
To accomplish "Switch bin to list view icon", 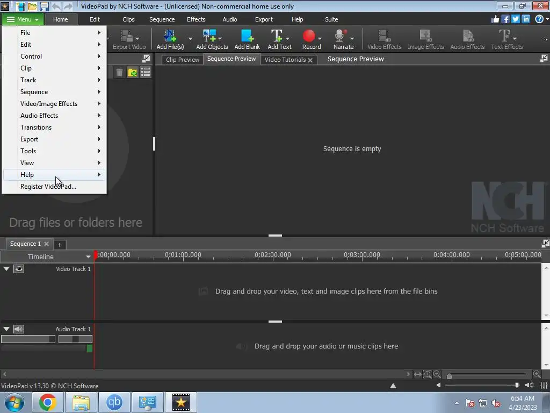I will pos(145,73).
